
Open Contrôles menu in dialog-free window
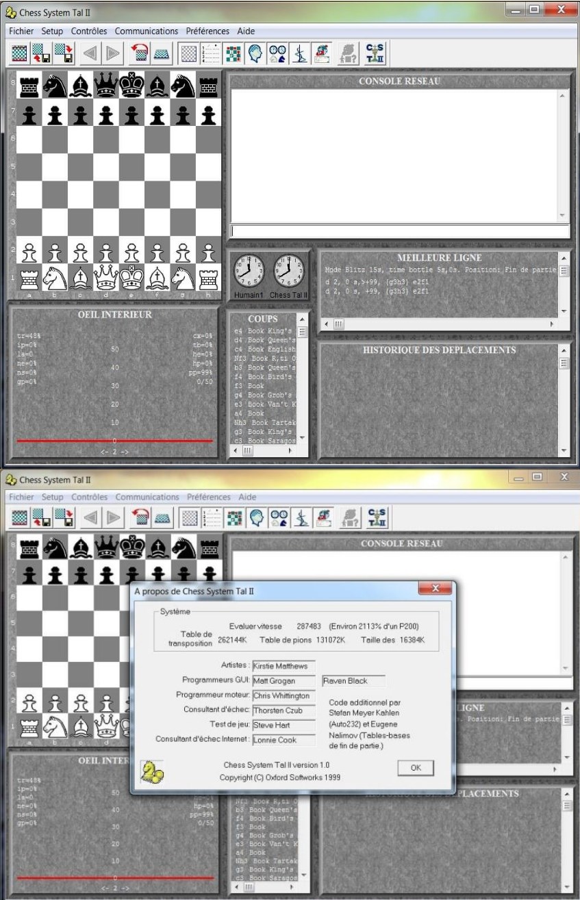(89, 31)
